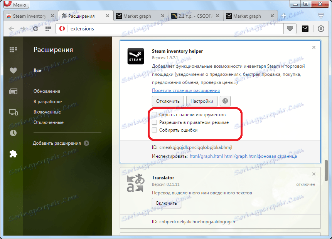This screenshot has width=332, height=239.
Task: Add page to bookmarks with heart icon
Action: (x=290, y=28)
